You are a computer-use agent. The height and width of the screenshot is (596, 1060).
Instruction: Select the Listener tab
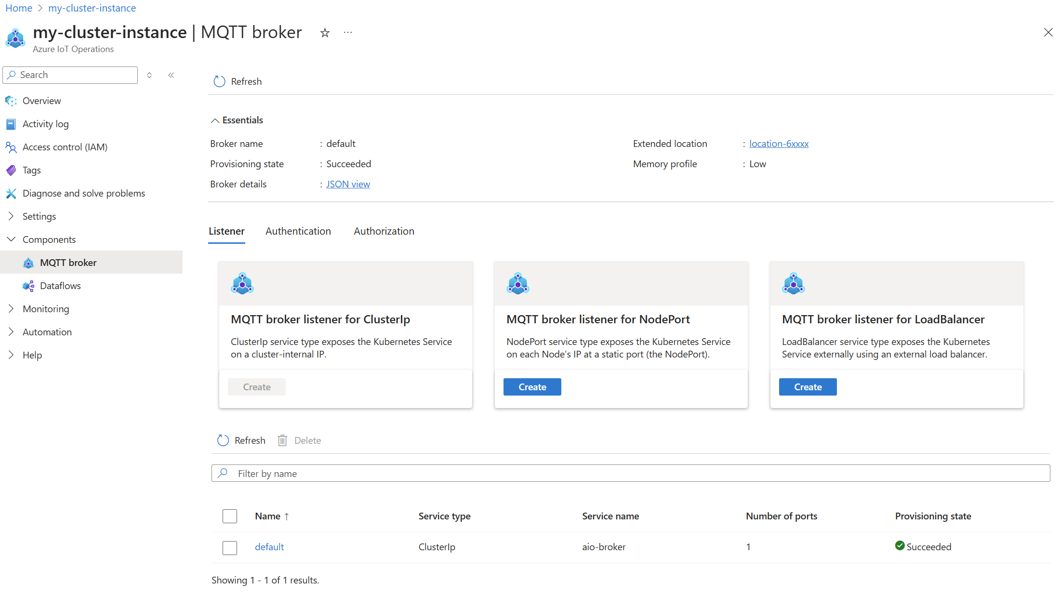pos(225,231)
